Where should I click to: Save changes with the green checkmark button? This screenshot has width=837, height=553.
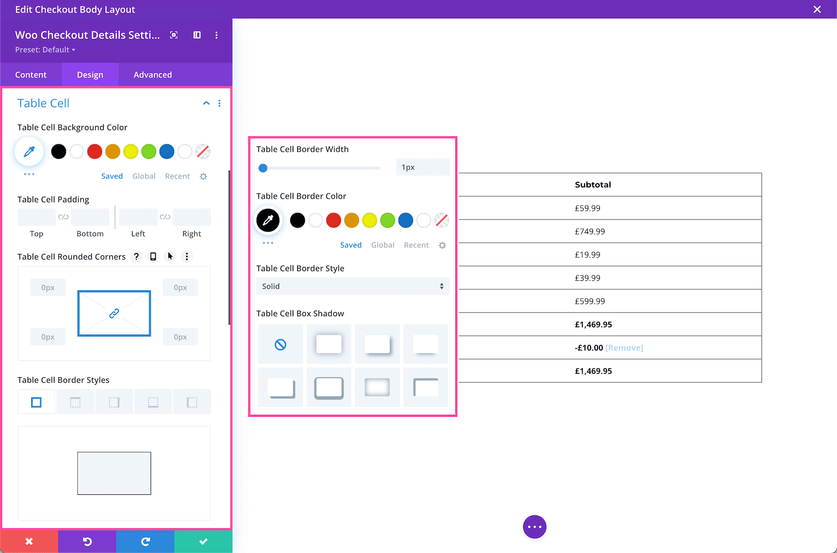coord(203,541)
